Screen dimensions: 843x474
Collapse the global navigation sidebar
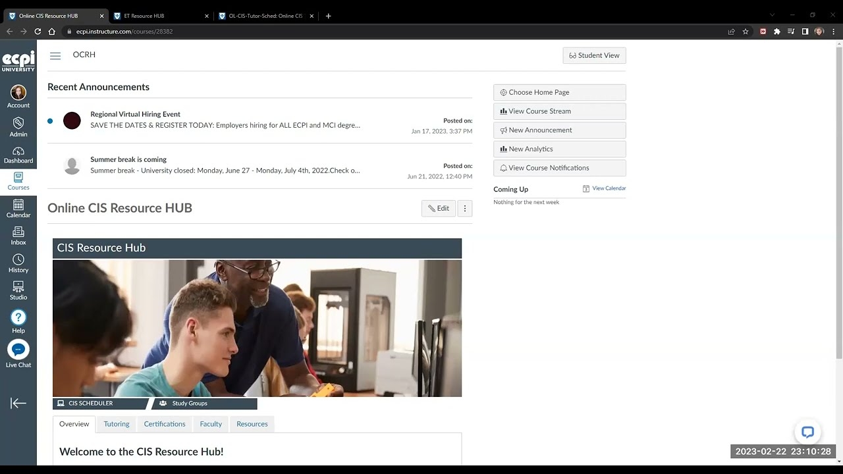point(18,404)
